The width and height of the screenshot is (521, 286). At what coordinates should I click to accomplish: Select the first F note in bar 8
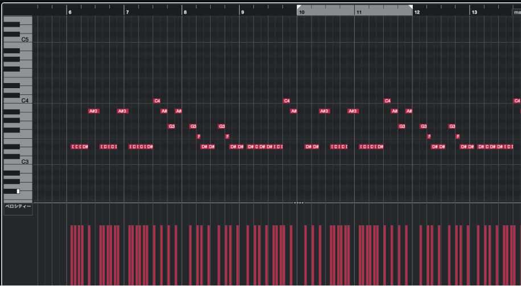(x=199, y=136)
